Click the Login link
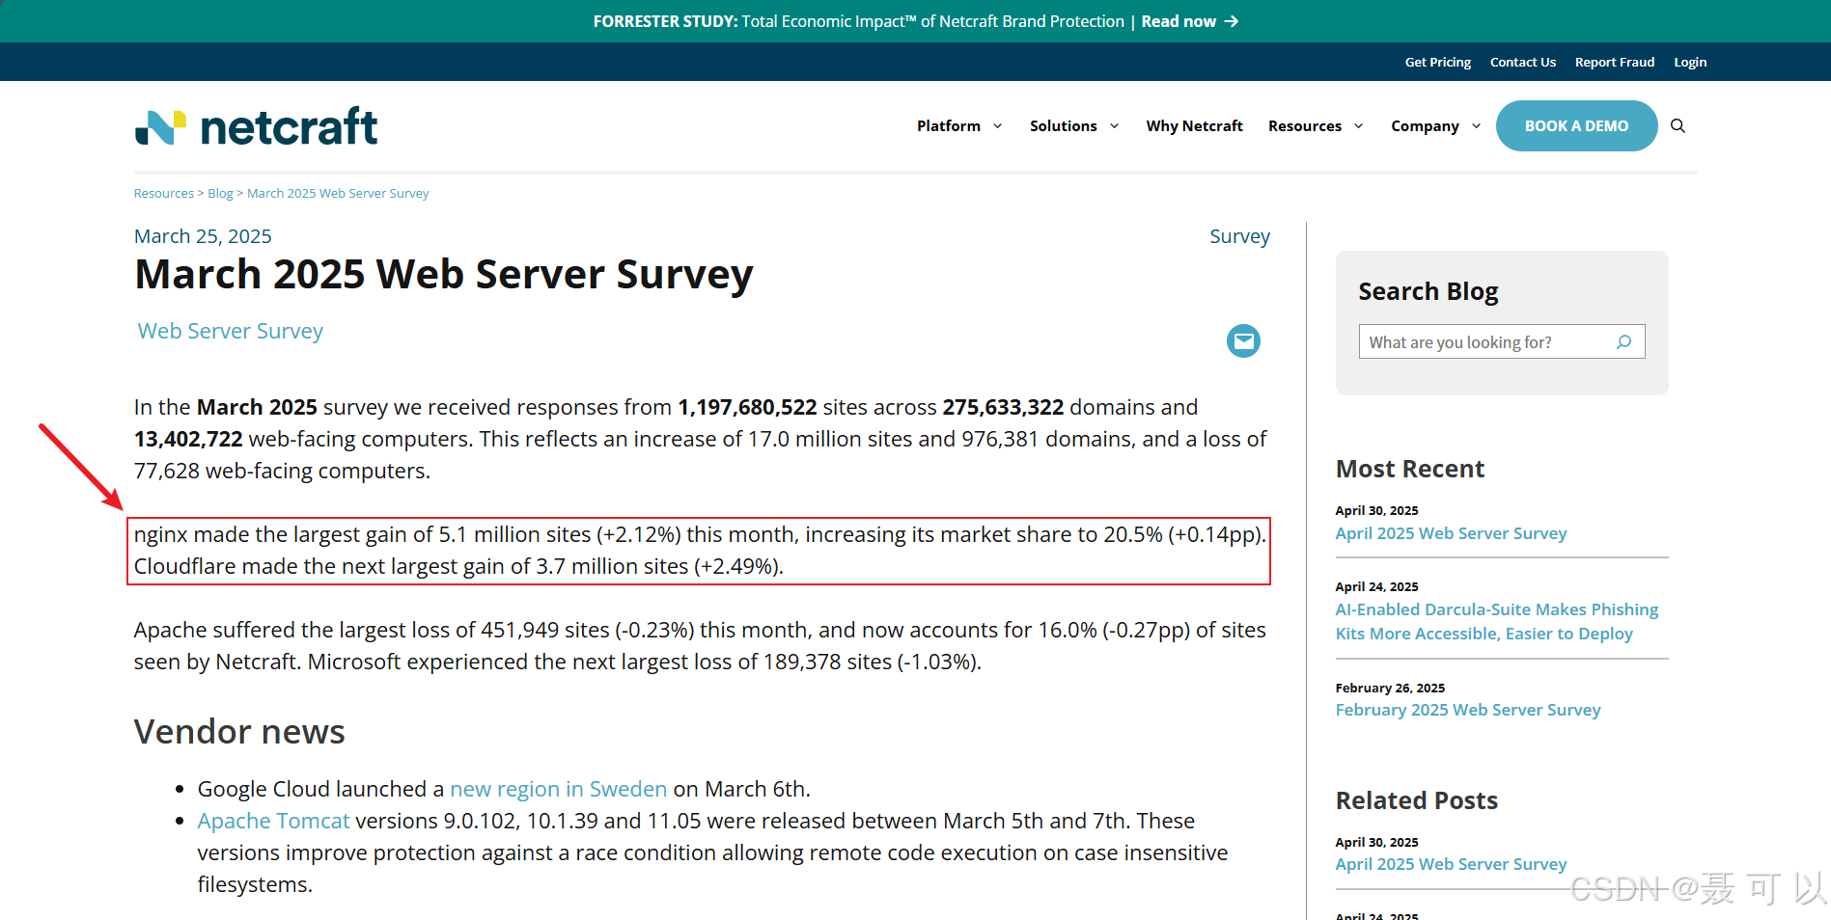Screen dimensions: 1831x920 click(1690, 62)
